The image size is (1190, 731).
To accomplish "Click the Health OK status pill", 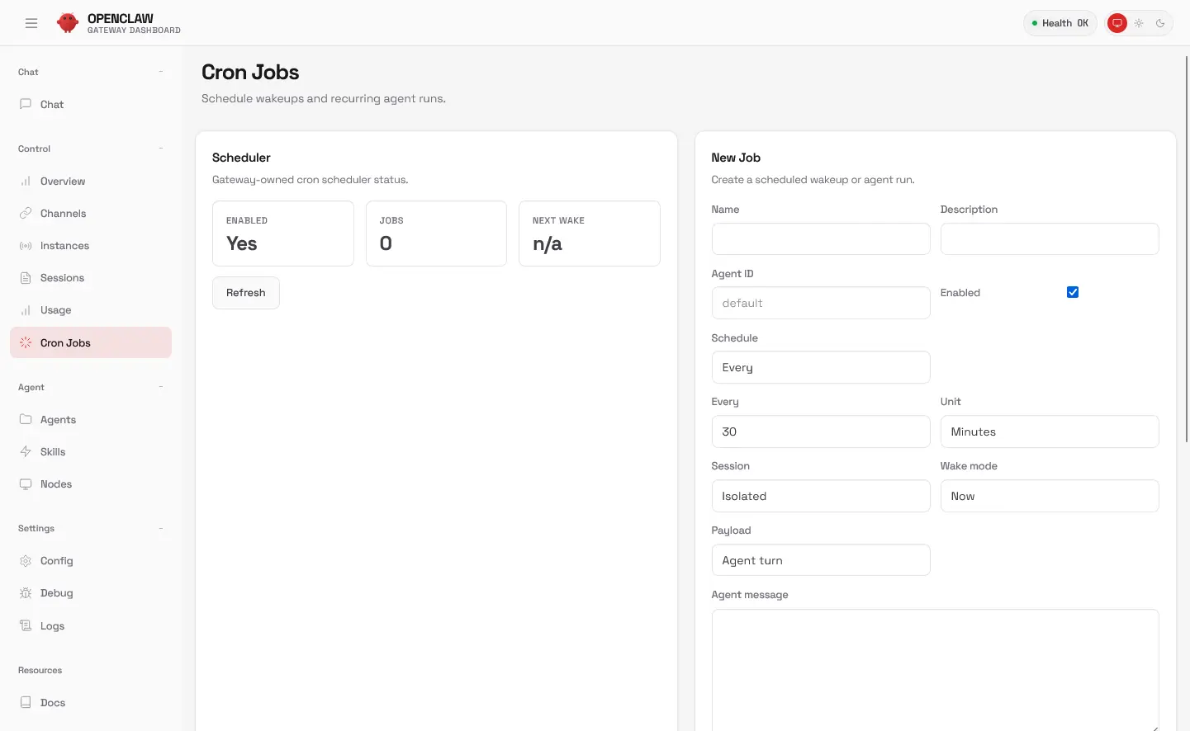I will point(1060,23).
